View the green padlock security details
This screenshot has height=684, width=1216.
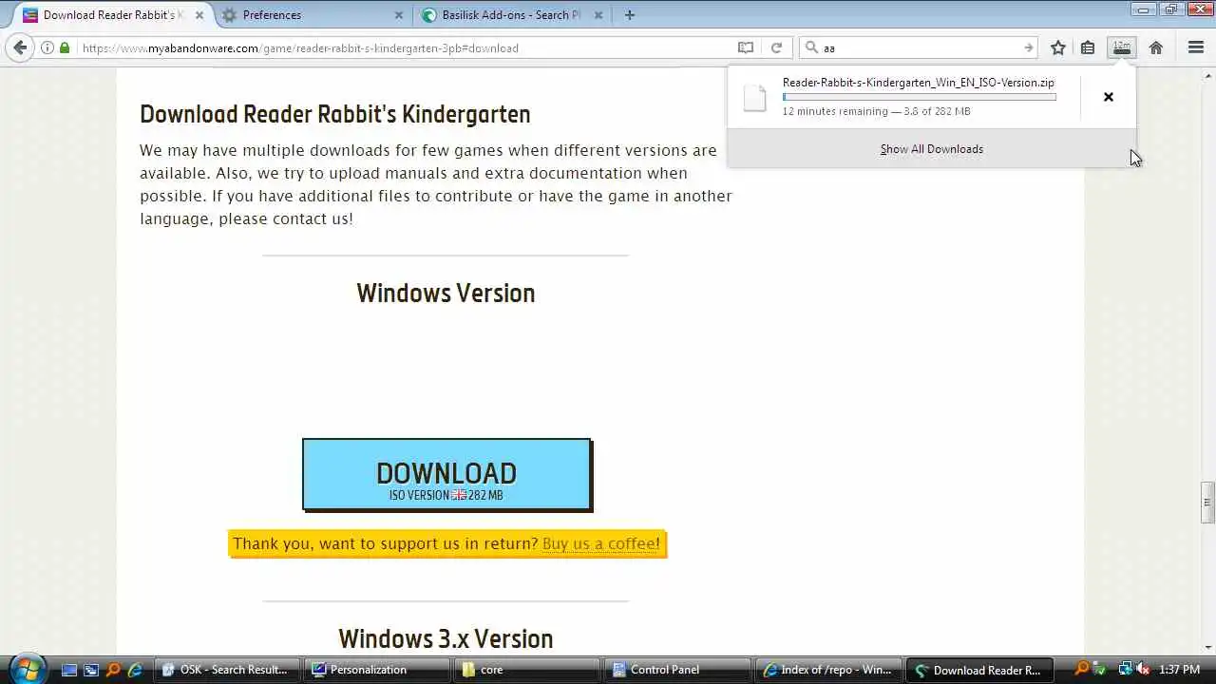click(65, 47)
